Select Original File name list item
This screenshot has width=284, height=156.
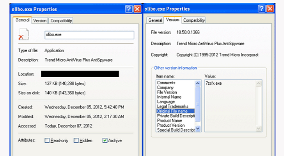point(175,111)
